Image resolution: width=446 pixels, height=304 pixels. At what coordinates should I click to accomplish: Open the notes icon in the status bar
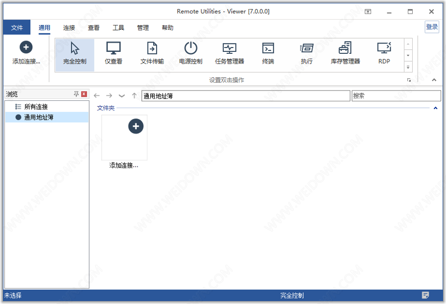coord(425,295)
